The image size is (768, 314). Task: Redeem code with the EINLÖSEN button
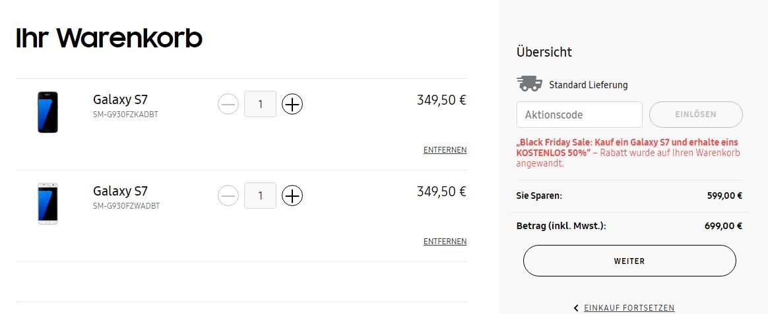point(696,115)
